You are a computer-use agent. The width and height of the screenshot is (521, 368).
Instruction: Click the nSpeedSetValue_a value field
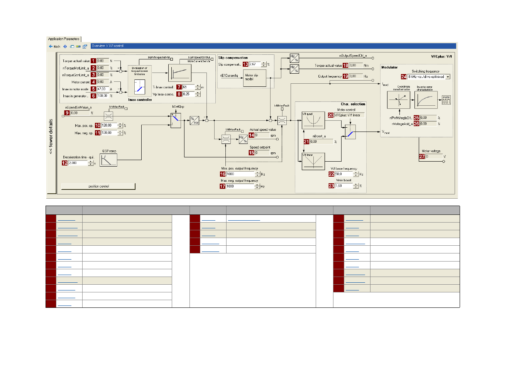[80, 113]
